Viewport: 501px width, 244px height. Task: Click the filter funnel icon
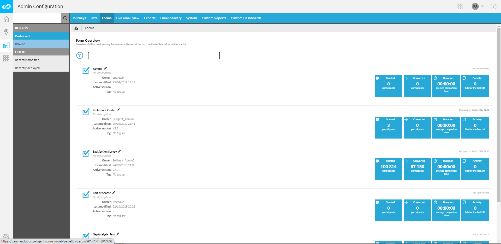click(x=80, y=55)
